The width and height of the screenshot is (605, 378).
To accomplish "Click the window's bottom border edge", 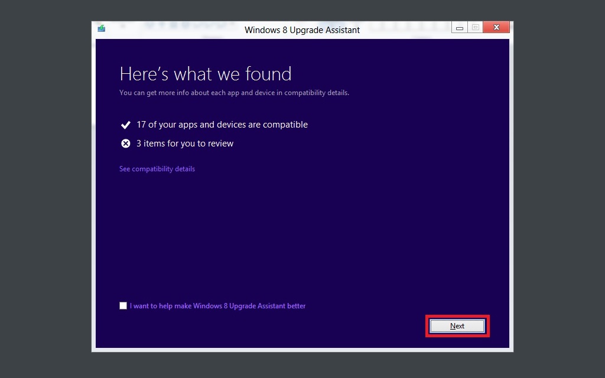I will pyautogui.click(x=302, y=350).
